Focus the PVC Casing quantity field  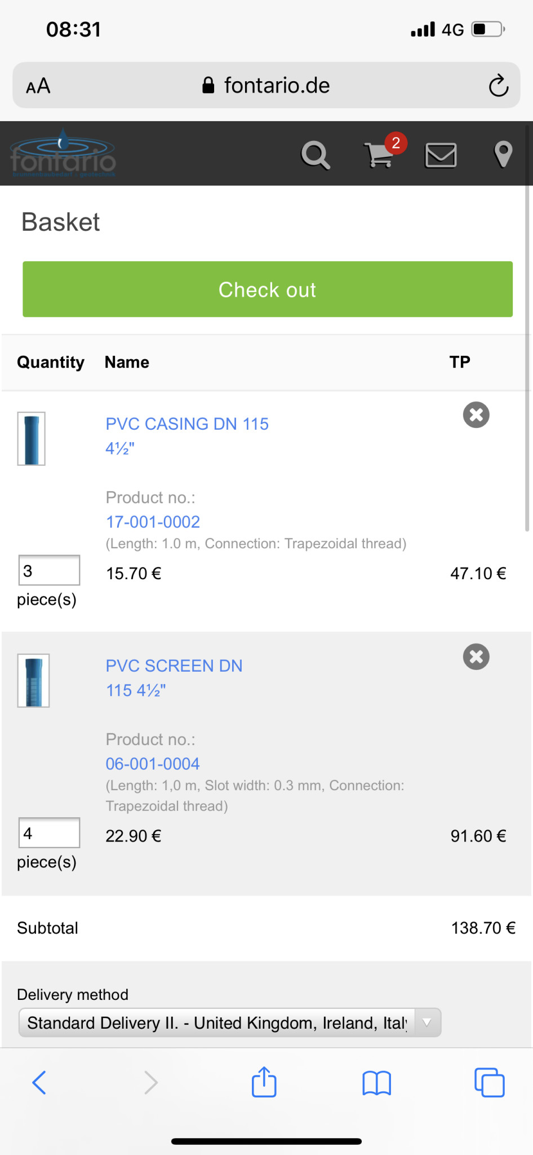pos(49,570)
